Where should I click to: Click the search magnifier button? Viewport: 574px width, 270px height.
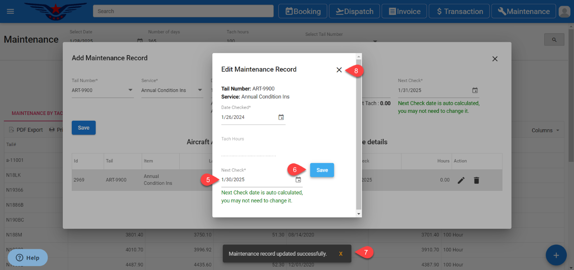554,40
